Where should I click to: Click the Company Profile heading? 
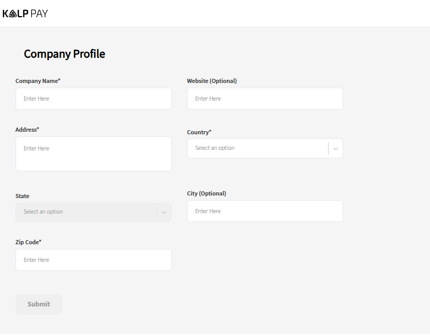pos(64,54)
